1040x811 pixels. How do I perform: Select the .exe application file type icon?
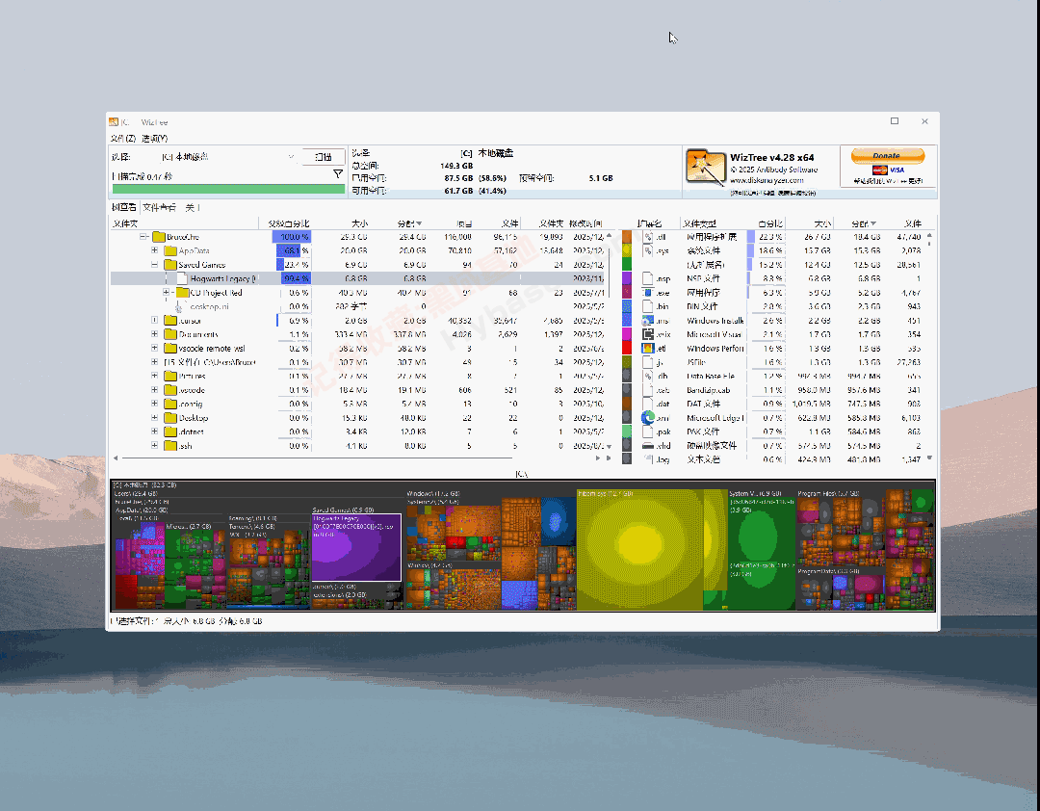tap(649, 292)
